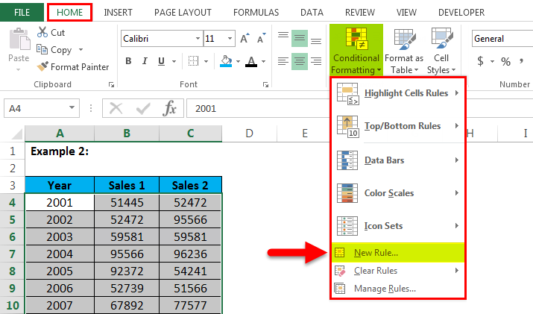Toggle Underline formatting

(x=161, y=61)
